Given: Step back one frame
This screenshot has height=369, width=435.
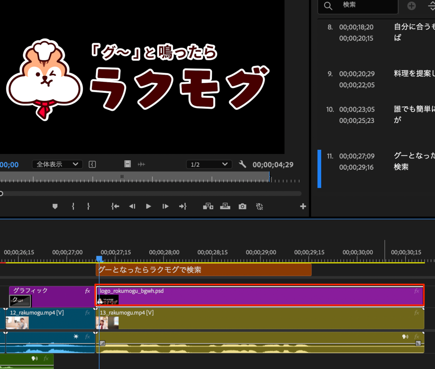Looking at the screenshot, I should (x=132, y=207).
